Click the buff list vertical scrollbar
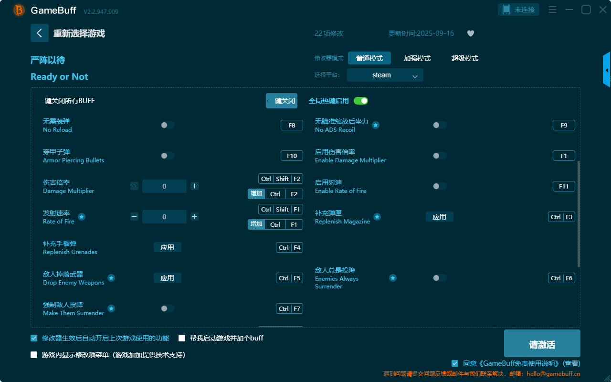Viewport: 611px width, 382px height. [579, 214]
